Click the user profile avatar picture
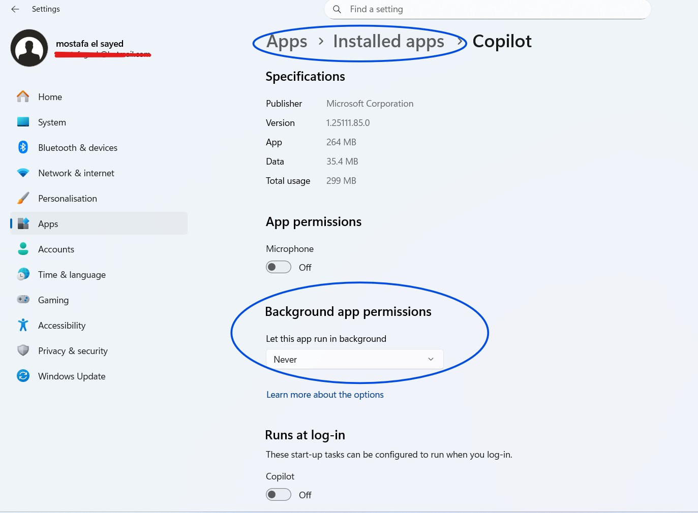698x513 pixels. (29, 48)
